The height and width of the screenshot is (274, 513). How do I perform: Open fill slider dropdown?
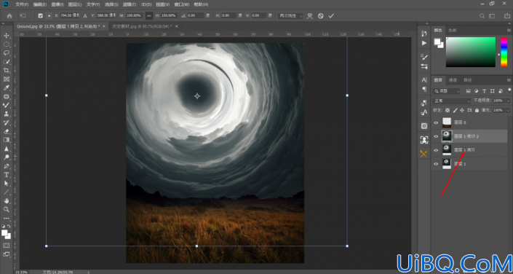pyautogui.click(x=508, y=111)
